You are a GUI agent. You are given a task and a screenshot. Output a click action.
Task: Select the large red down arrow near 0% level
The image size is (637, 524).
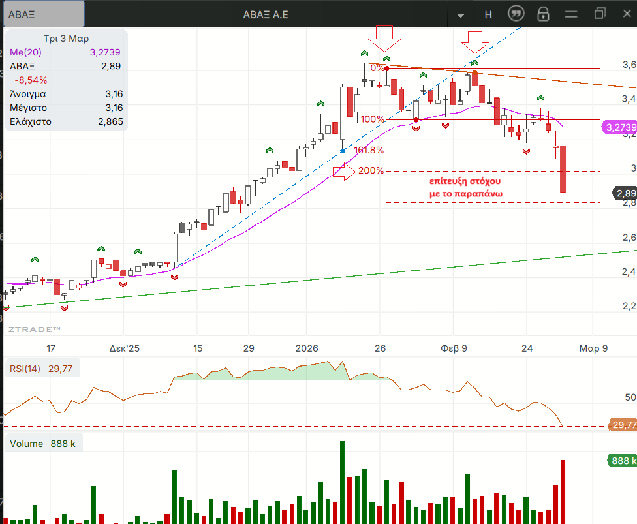pos(388,38)
